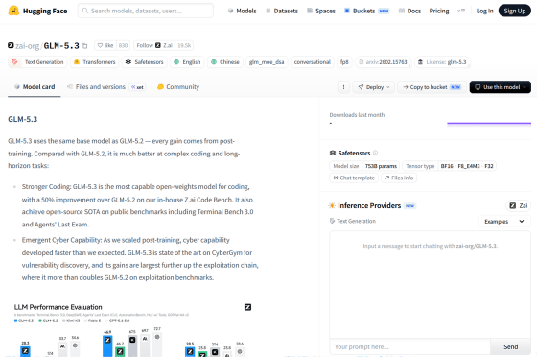Open the Examples dropdown

click(x=503, y=222)
